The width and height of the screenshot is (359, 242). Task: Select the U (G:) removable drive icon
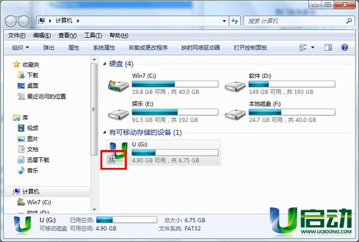[x=118, y=153]
